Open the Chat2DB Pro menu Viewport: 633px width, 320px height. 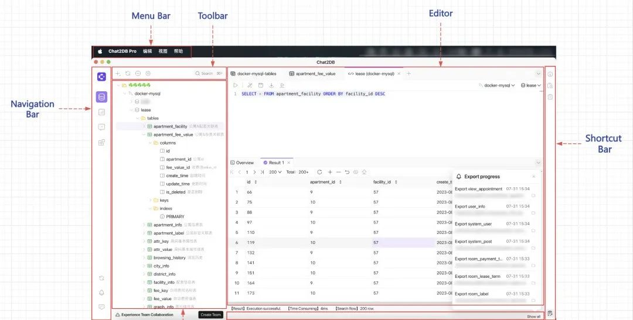(x=122, y=51)
